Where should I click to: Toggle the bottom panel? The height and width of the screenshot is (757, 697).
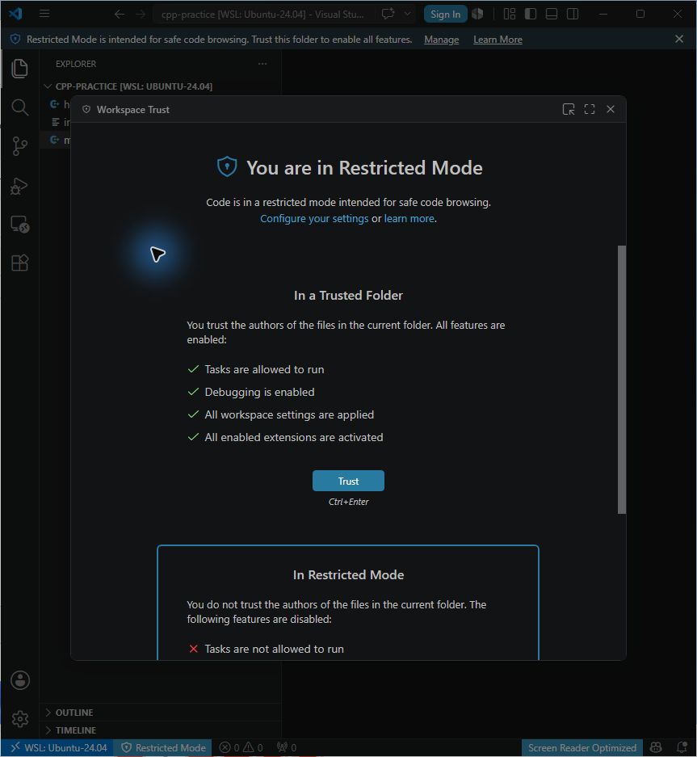pos(552,14)
